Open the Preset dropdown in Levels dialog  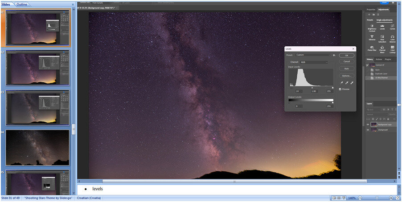pyautogui.click(x=313, y=55)
